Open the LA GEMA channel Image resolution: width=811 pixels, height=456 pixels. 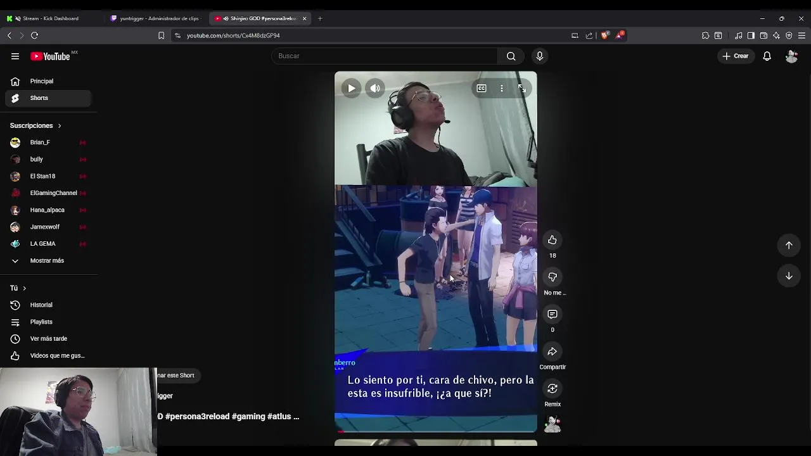coord(48,244)
